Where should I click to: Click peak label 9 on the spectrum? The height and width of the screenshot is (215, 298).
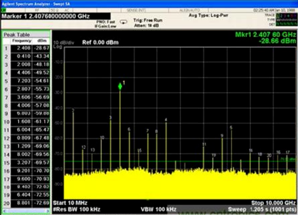pyautogui.click(x=222, y=136)
